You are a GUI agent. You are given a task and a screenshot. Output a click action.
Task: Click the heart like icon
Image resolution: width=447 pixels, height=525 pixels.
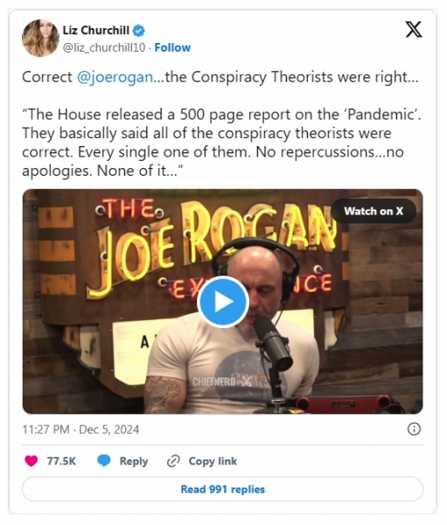pyautogui.click(x=31, y=461)
